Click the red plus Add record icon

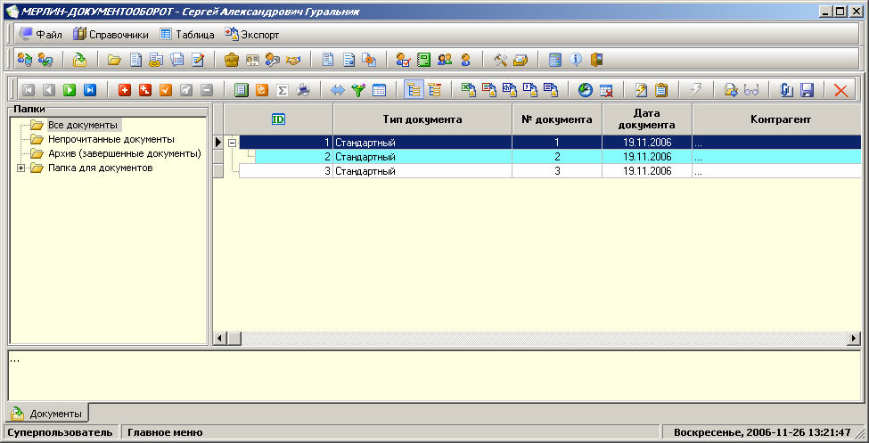(x=125, y=90)
